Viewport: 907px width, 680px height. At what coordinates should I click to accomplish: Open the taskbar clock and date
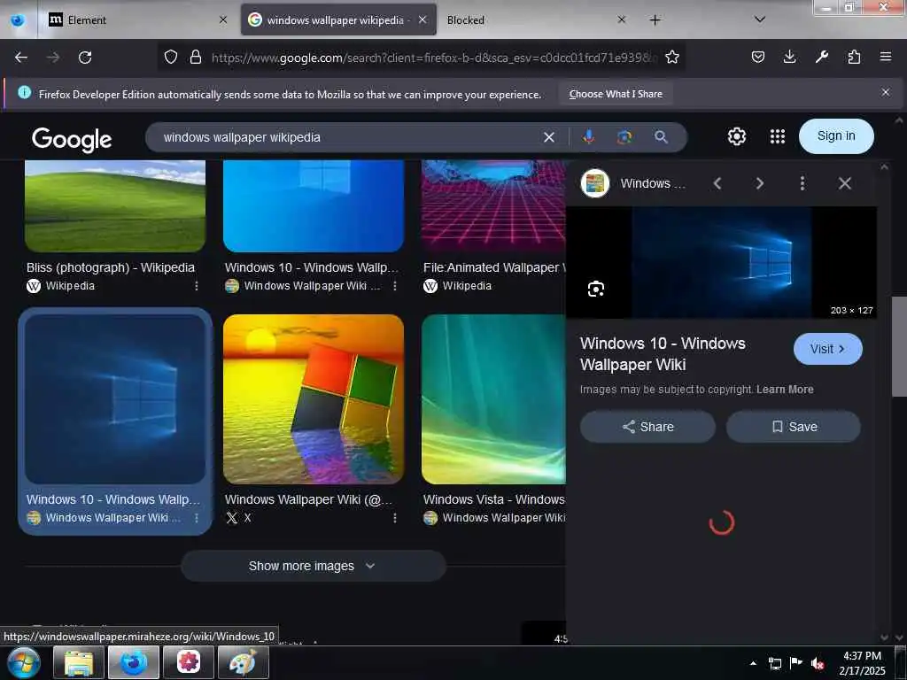tap(862, 663)
